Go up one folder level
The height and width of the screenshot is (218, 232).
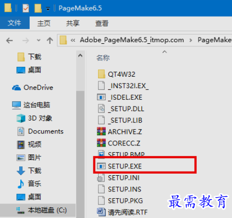[50, 40]
